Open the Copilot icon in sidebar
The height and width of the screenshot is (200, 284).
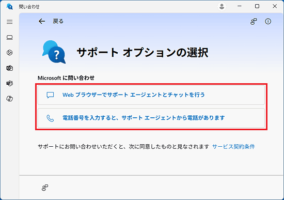coord(10,99)
